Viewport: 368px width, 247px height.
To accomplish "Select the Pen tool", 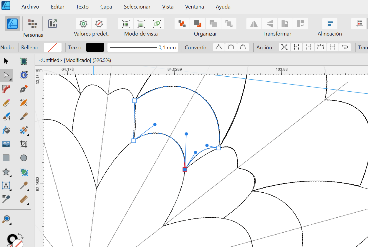I will [24, 89].
